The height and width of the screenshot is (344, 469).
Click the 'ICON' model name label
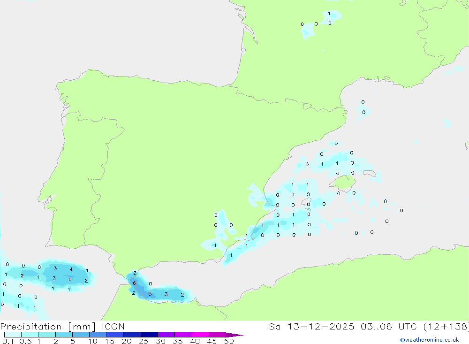point(113,327)
